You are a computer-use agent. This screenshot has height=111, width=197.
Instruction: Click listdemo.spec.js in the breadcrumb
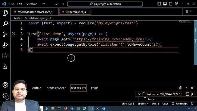38,18
